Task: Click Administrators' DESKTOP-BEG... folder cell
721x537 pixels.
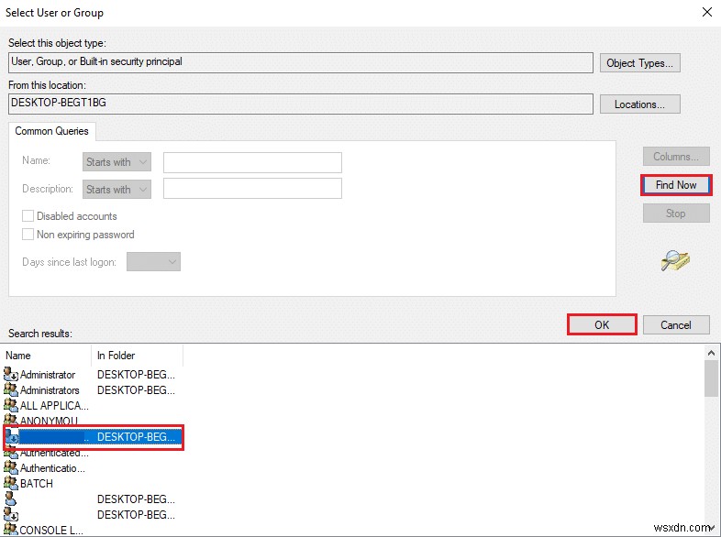Action: (136, 390)
